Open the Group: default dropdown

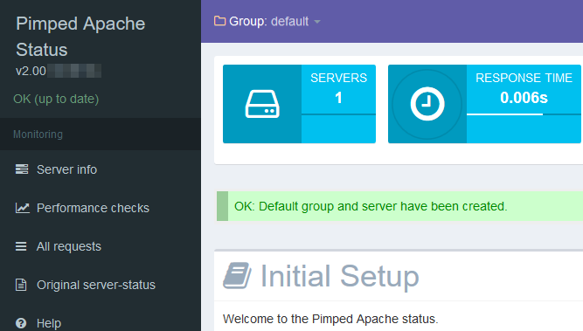[x=267, y=21]
